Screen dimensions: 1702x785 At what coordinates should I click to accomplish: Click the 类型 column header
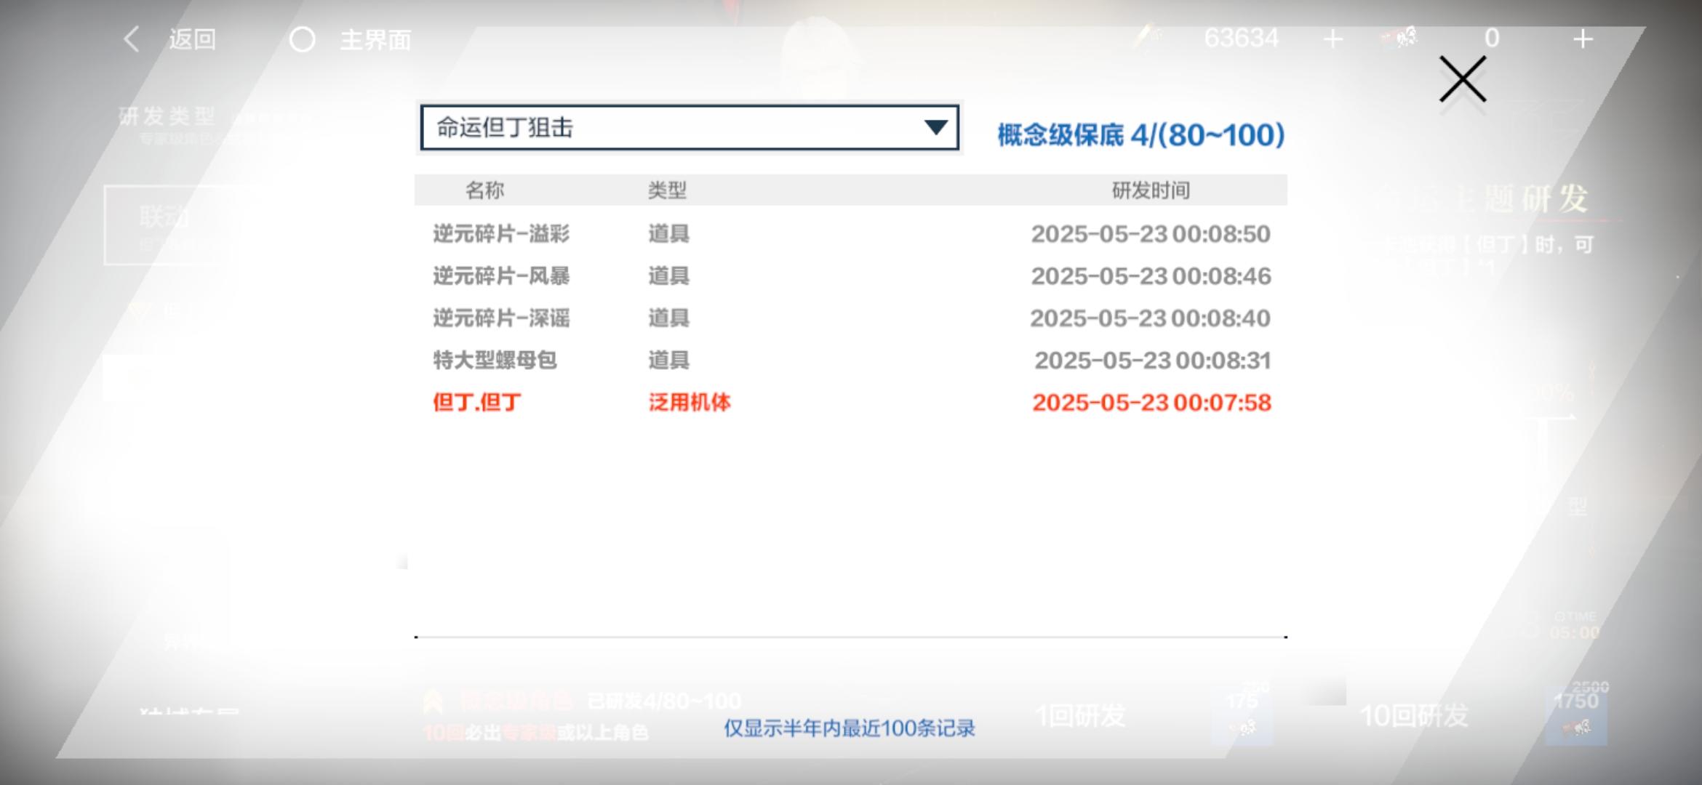coord(667,190)
